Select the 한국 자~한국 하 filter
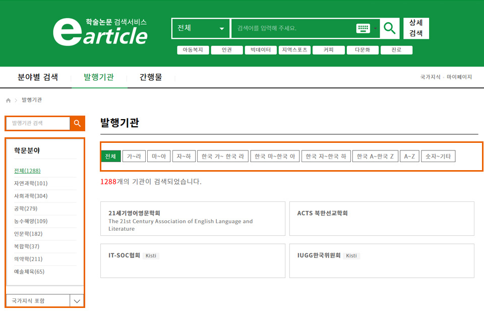 coord(326,156)
